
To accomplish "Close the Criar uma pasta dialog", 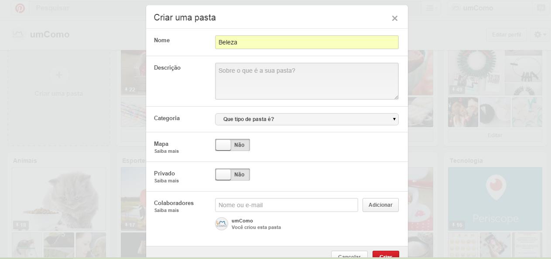I will (394, 18).
